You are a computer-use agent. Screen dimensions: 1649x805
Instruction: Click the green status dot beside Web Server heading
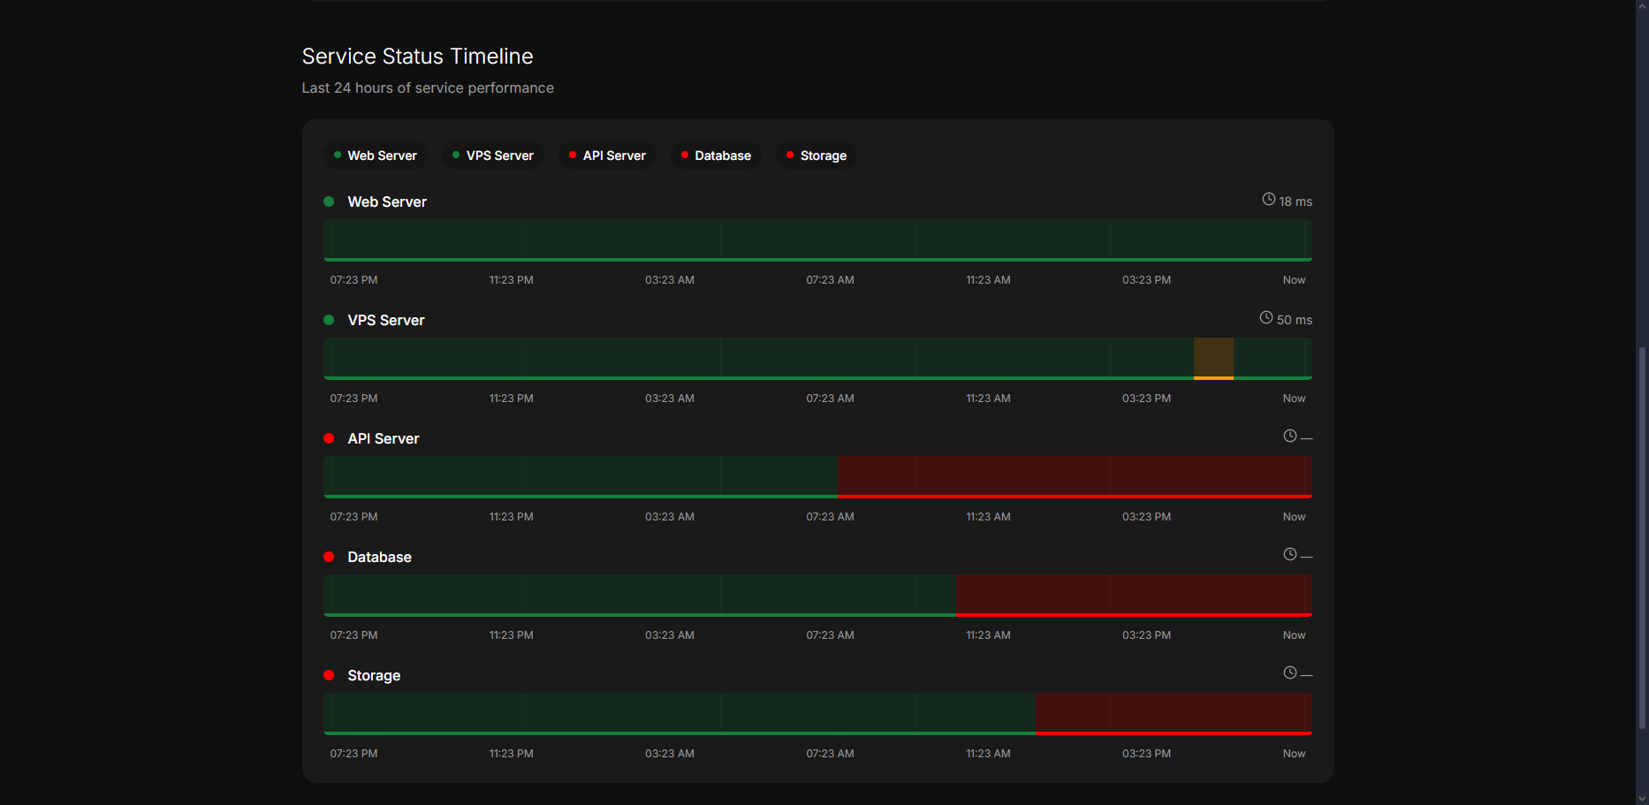click(x=329, y=202)
